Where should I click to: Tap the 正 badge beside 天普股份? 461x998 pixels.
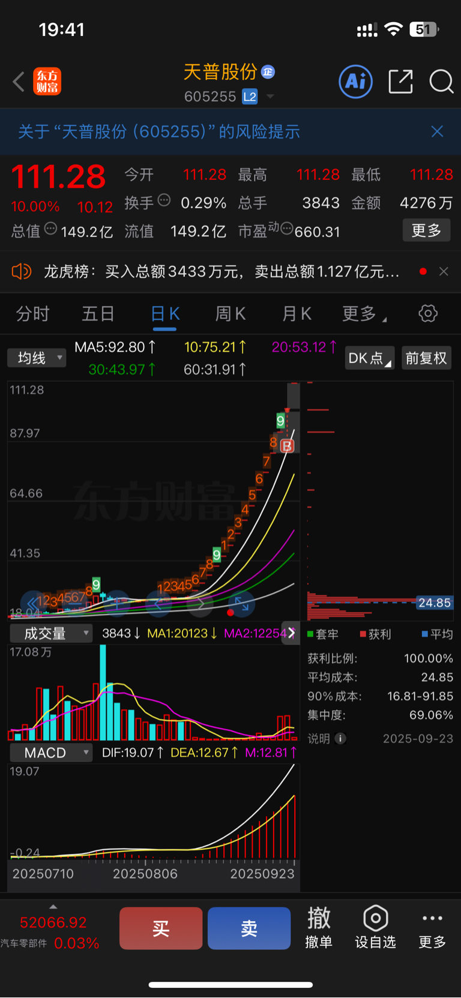(268, 72)
